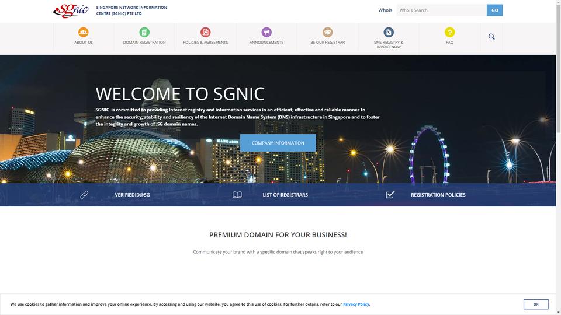Click the Announcements megaphone icon

tap(266, 32)
